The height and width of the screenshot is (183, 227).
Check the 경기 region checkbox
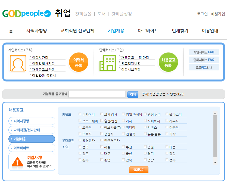[x=145, y=153]
